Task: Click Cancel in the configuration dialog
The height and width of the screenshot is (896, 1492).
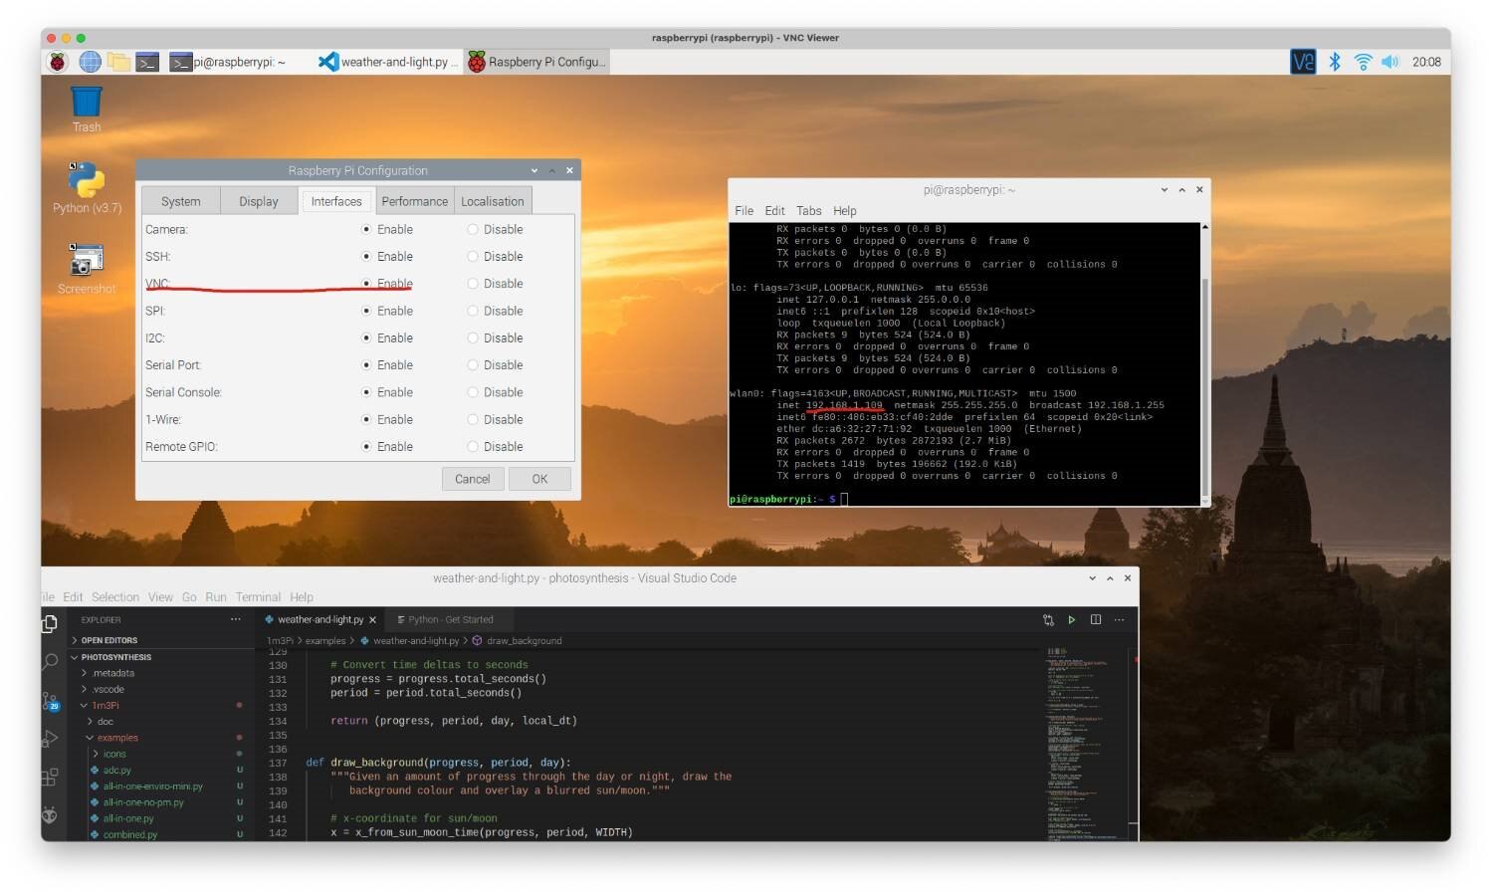Action: (x=472, y=479)
